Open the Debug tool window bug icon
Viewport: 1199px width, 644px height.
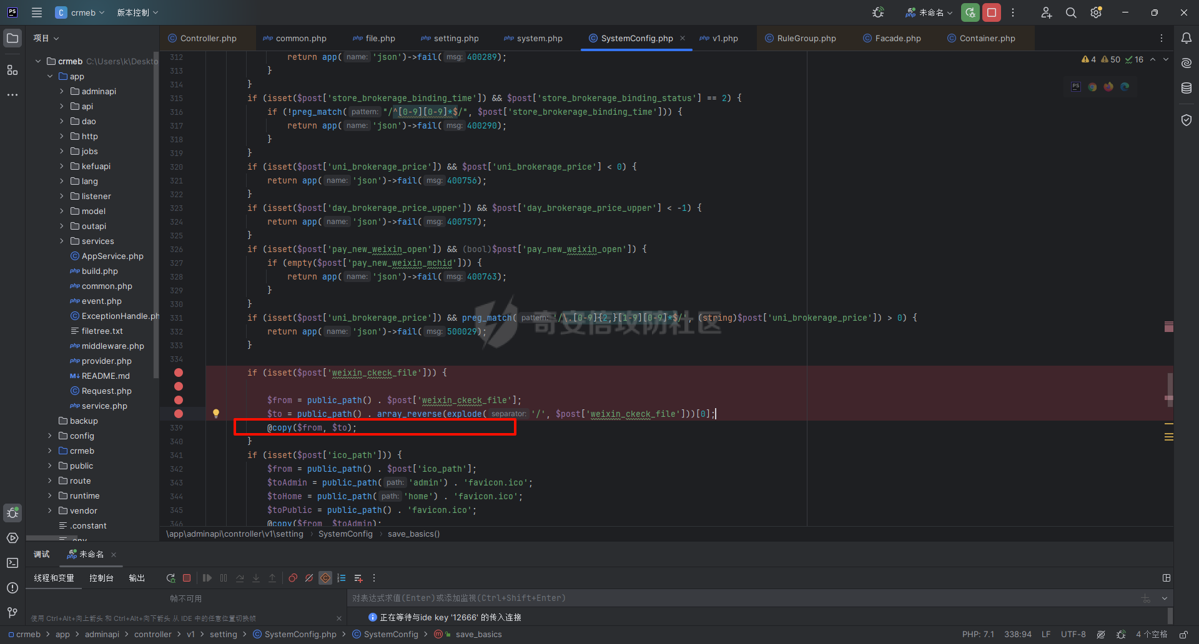click(12, 513)
